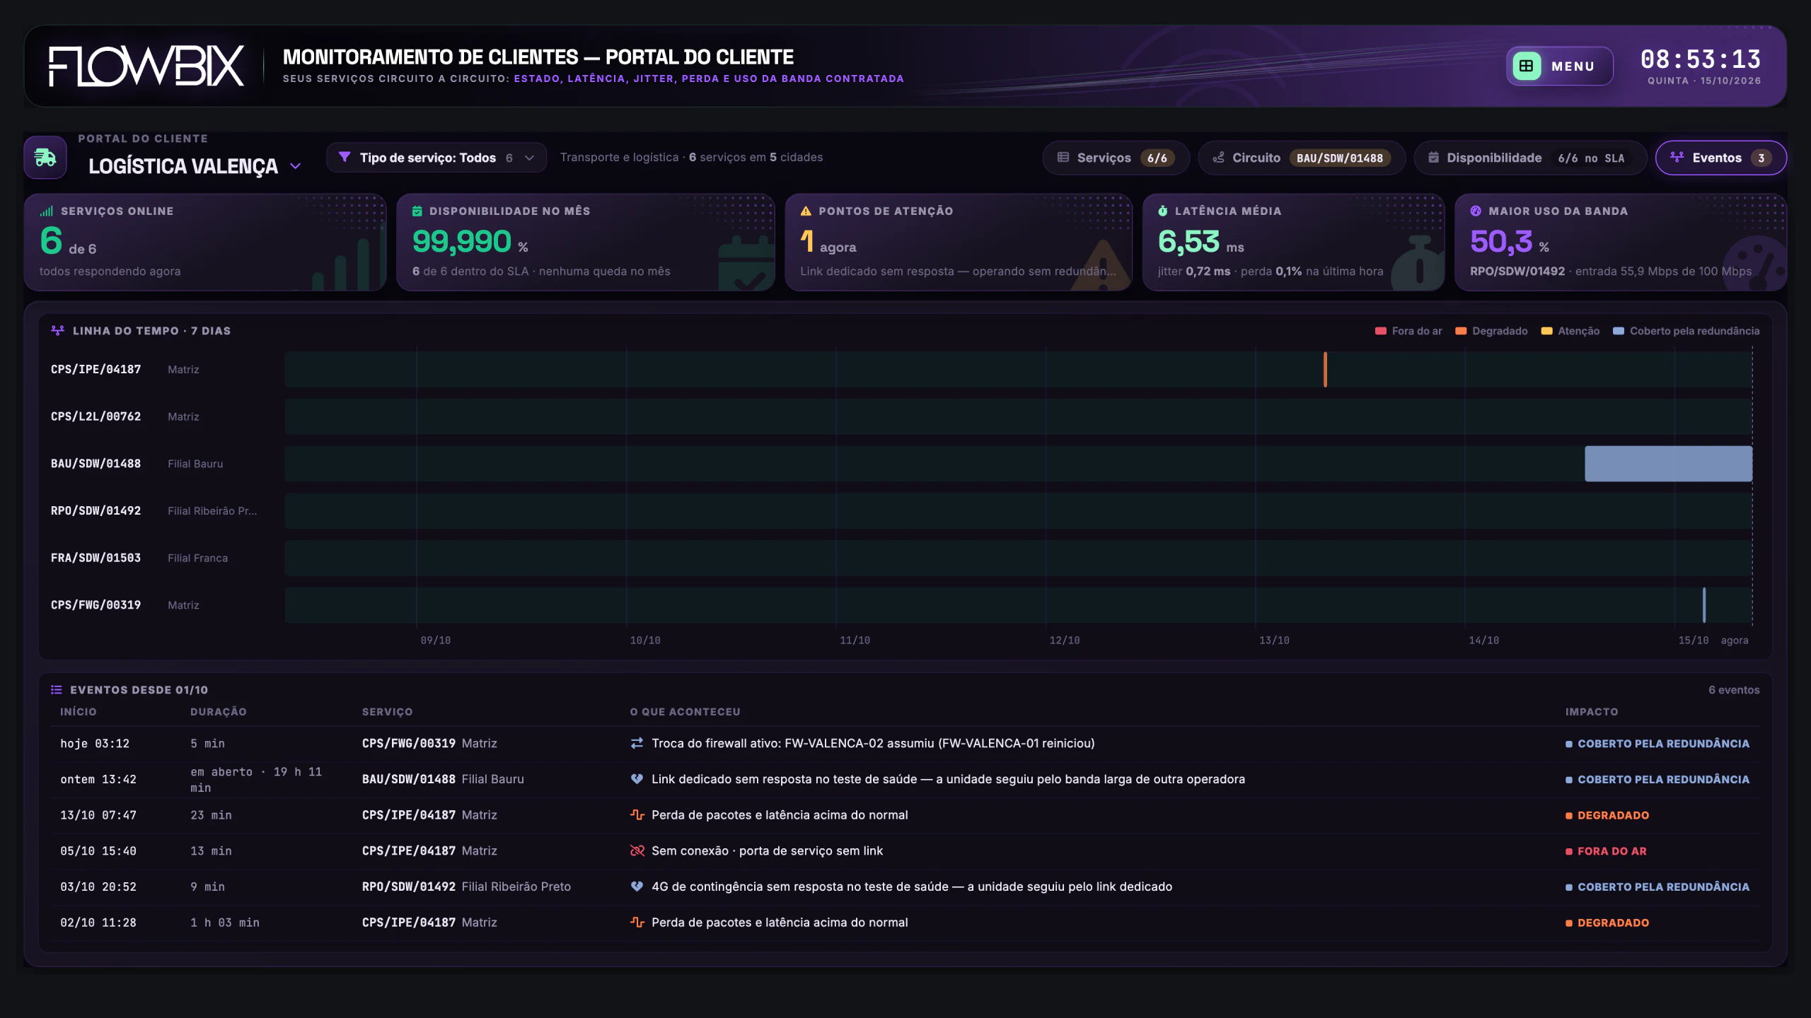Click COBERTO PELA REDUNDÂNCIA badge on hoje 03:12 event
The image size is (1811, 1018).
point(1657,744)
